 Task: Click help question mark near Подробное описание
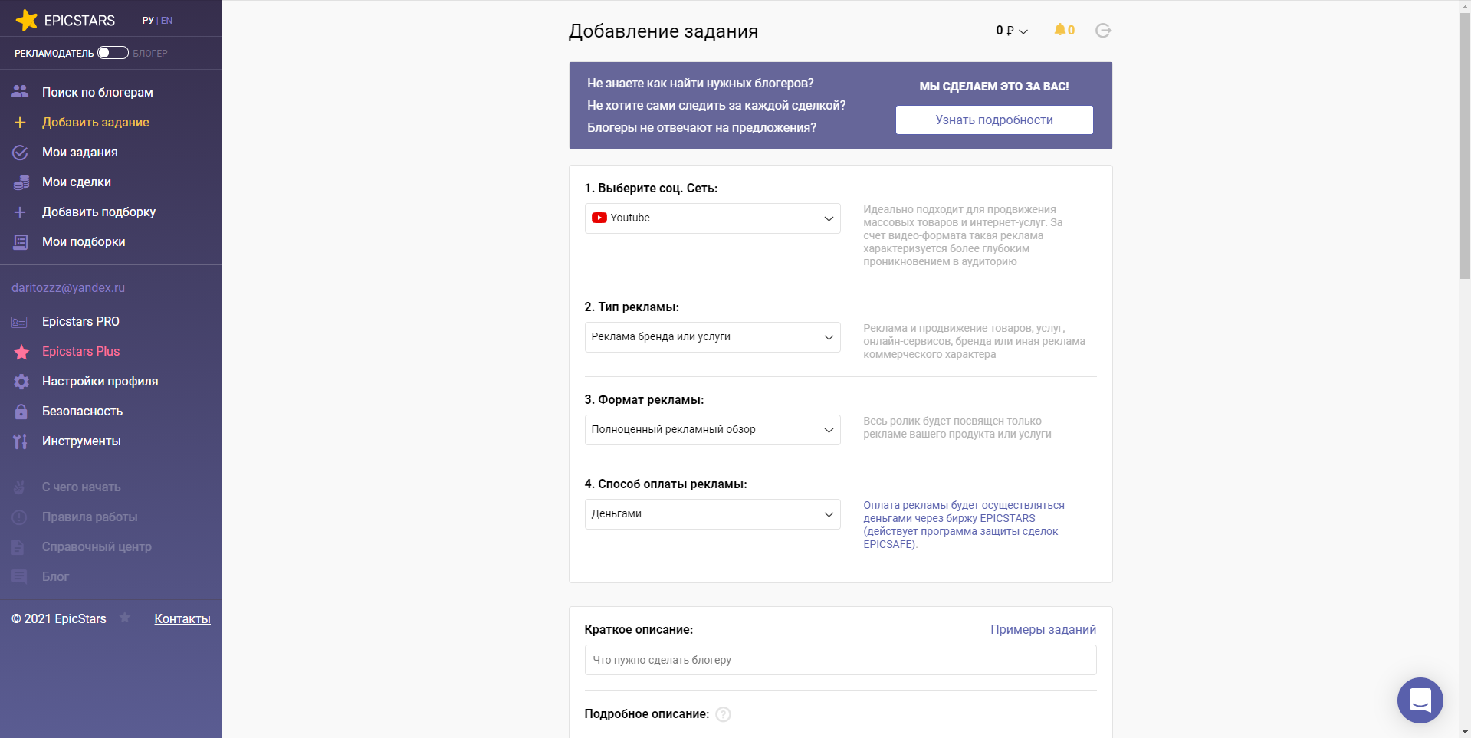point(723,714)
